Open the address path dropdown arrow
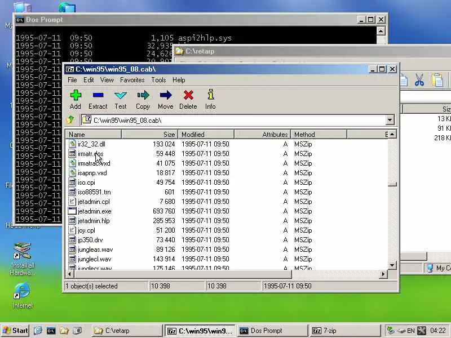 pos(390,120)
